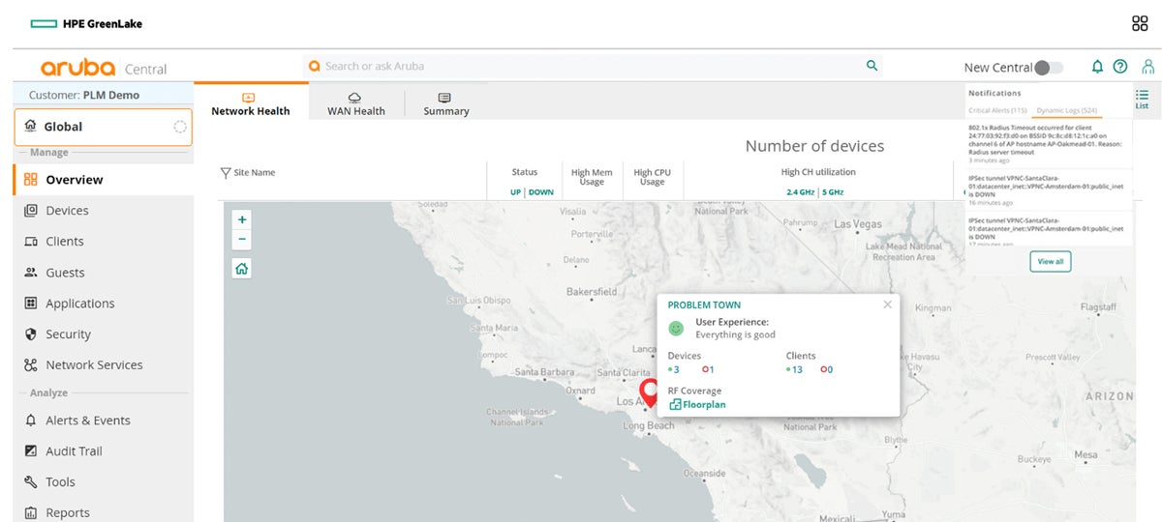1162x522 pixels.
Task: Switch to the Summary tab
Action: pyautogui.click(x=445, y=104)
